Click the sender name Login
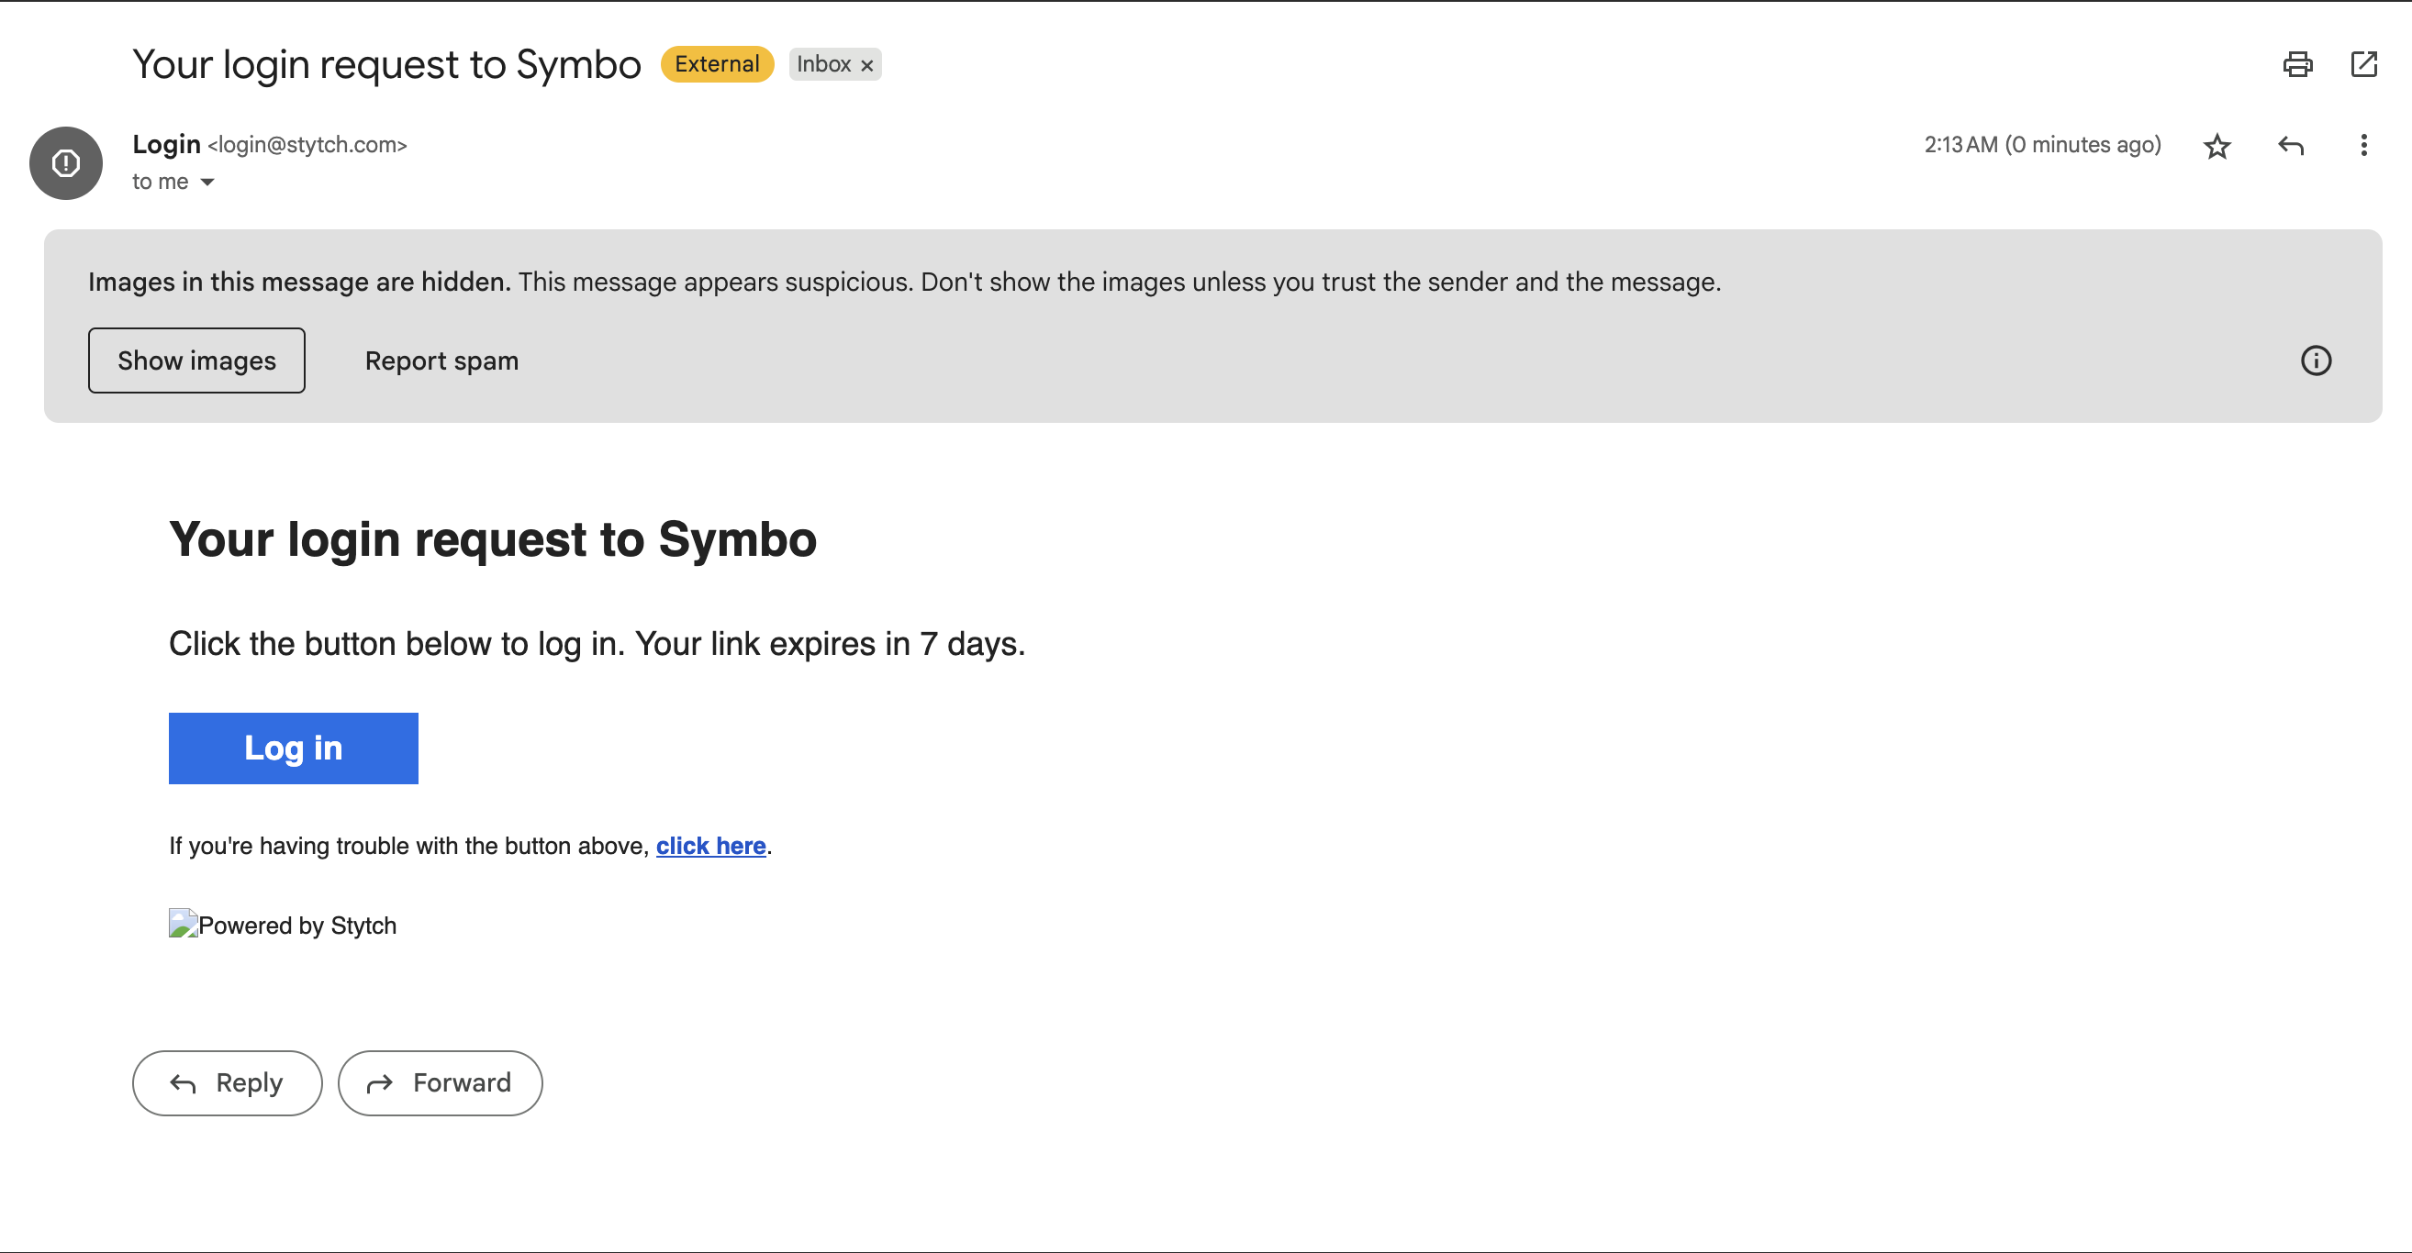The image size is (2412, 1253). [x=166, y=145]
